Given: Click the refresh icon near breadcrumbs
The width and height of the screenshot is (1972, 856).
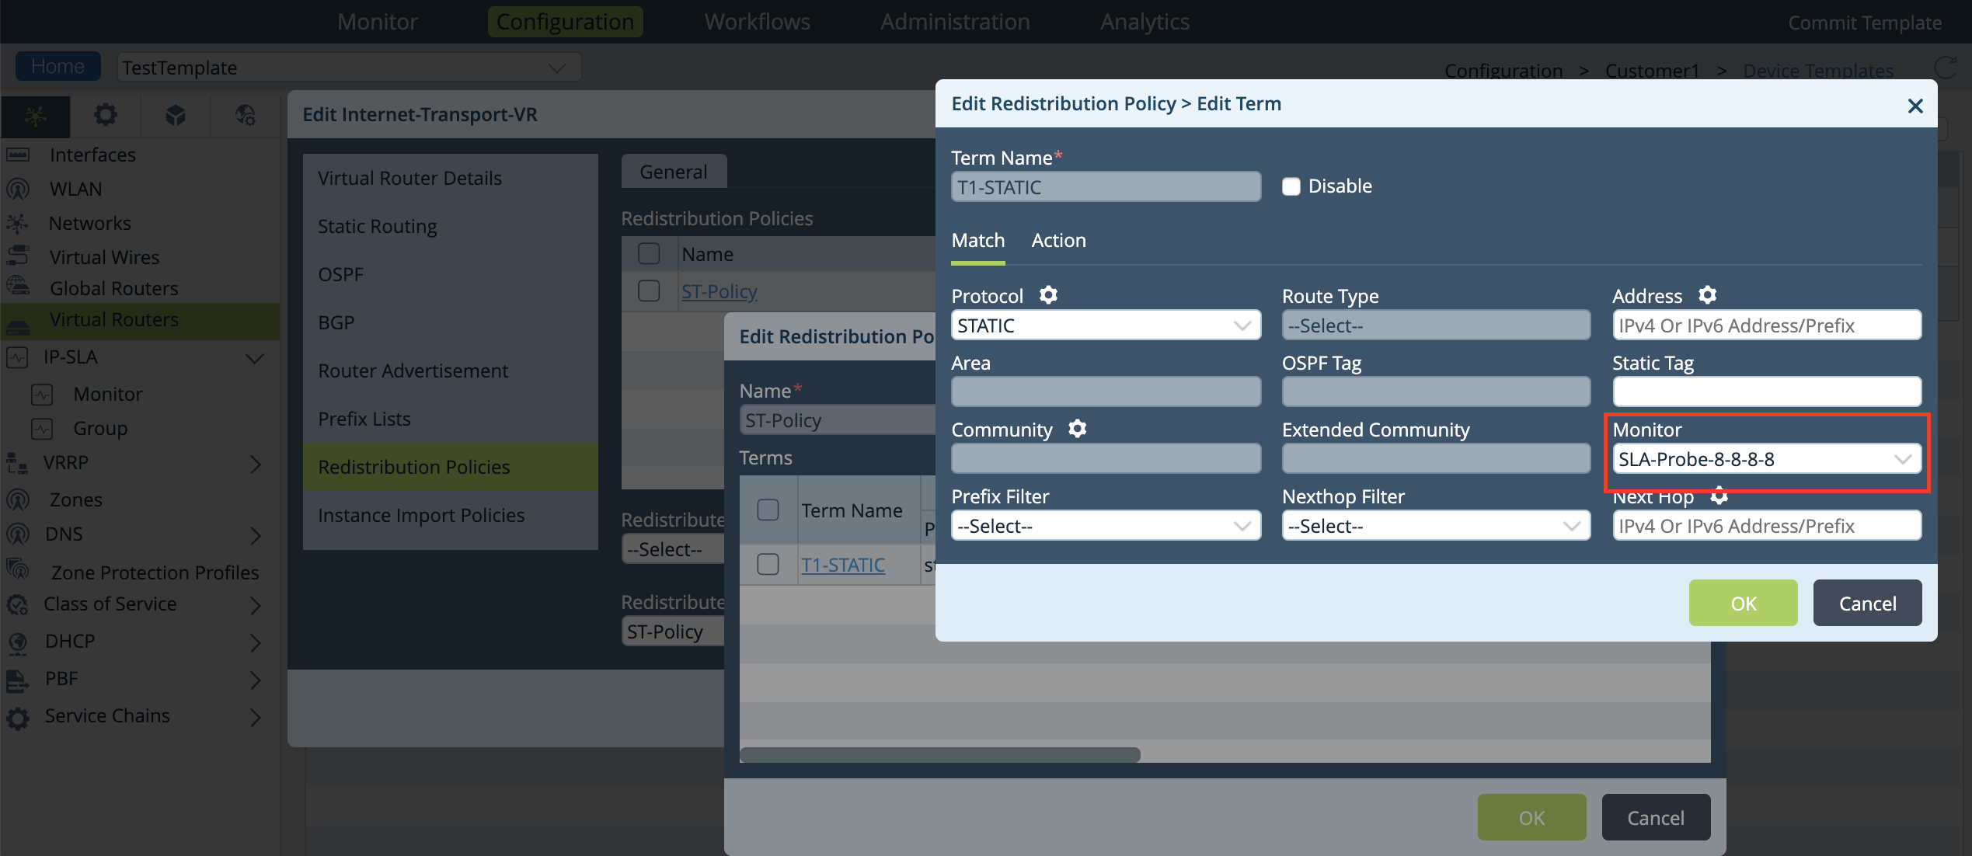Looking at the screenshot, I should pos(1944,68).
